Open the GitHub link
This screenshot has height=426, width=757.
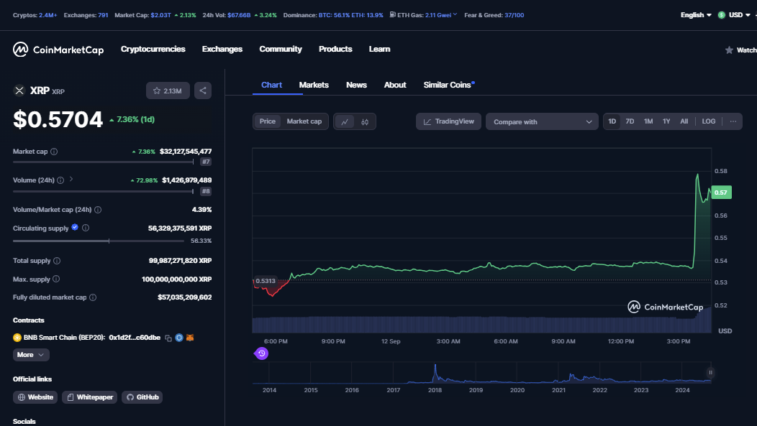click(x=142, y=397)
